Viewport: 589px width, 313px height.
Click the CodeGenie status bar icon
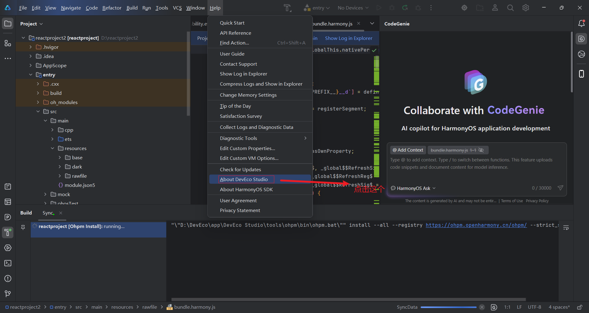(x=494, y=307)
